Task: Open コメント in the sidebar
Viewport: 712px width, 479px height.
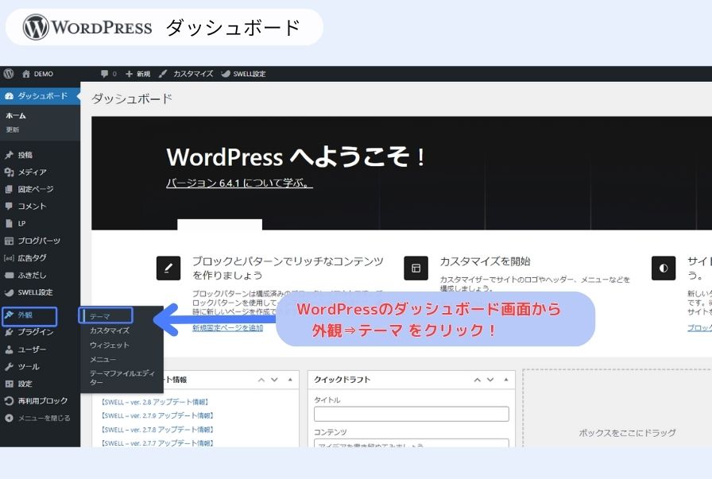Action: click(40, 206)
